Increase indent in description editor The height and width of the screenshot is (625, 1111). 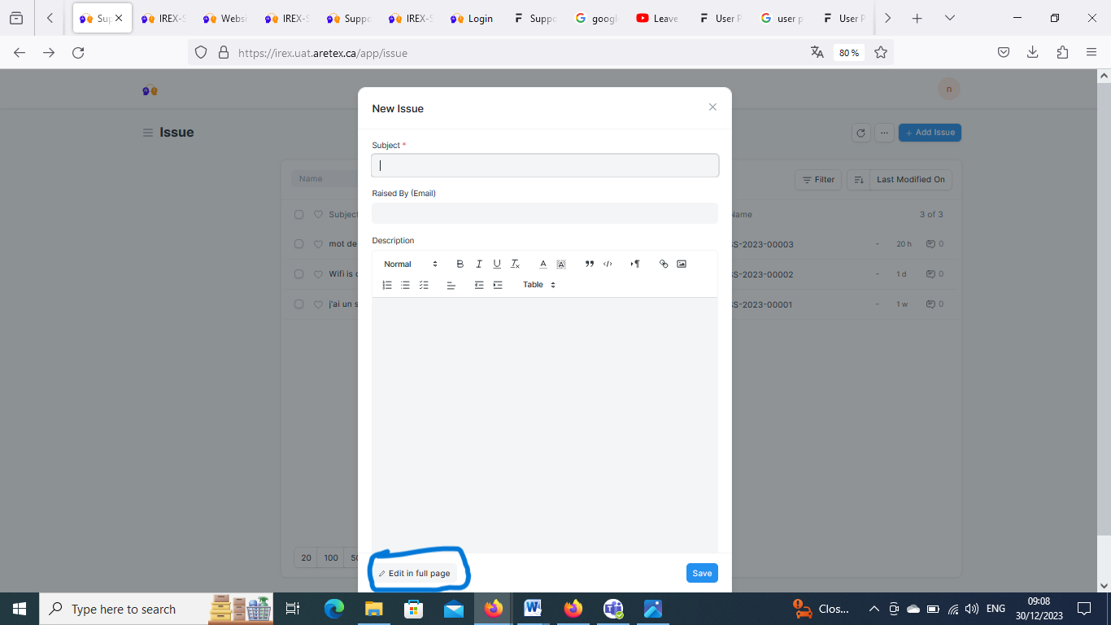coord(498,285)
